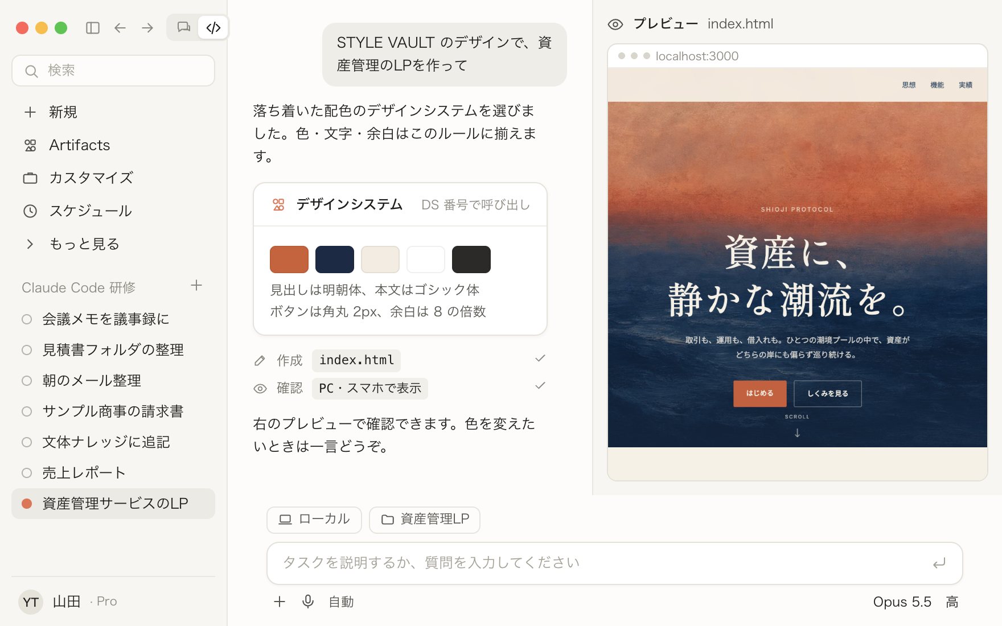Start a new session with 新規

point(113,112)
